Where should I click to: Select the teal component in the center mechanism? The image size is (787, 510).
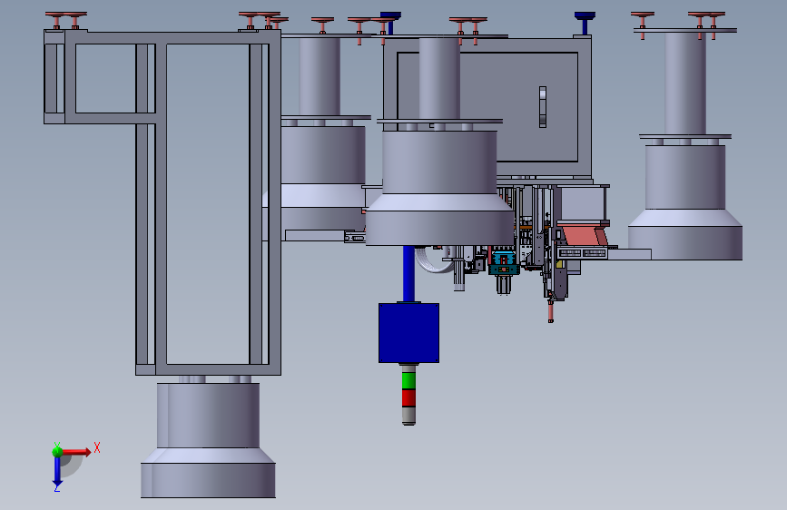pyautogui.click(x=504, y=263)
